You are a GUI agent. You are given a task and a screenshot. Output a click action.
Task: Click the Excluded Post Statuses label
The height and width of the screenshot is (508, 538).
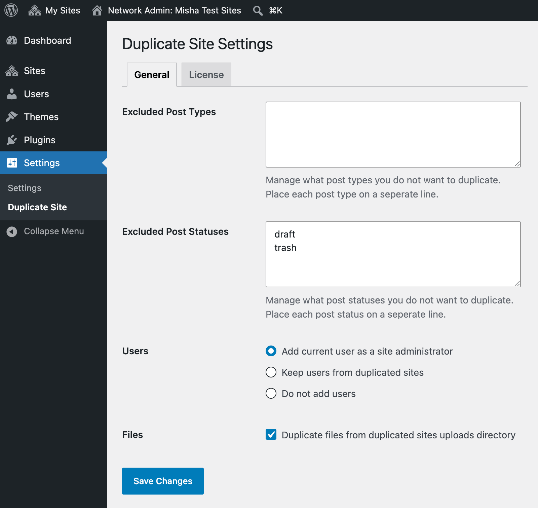[x=175, y=231]
